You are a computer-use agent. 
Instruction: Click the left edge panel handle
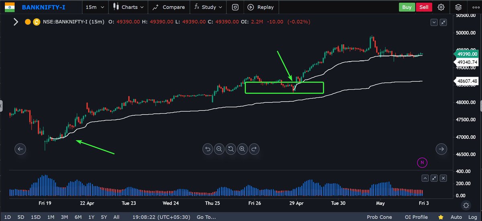coord(1,106)
